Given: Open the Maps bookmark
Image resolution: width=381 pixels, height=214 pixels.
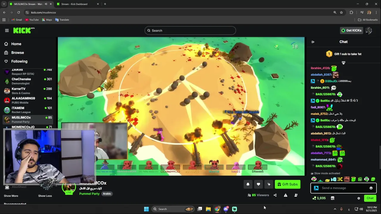Looking at the screenshot, I should coord(47,20).
